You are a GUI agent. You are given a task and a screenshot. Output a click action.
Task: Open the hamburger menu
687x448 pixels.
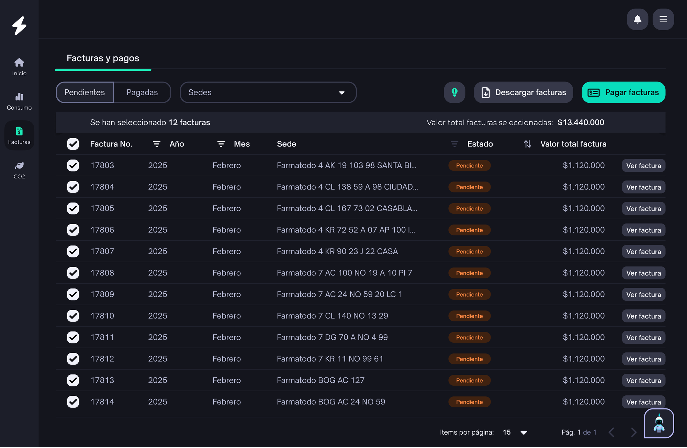[663, 19]
